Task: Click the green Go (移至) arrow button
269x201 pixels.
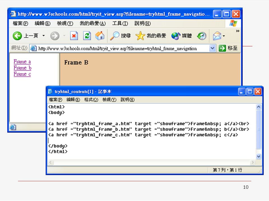Action: coord(222,48)
